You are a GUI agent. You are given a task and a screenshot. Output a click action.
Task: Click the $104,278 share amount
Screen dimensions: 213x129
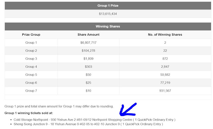point(89,51)
